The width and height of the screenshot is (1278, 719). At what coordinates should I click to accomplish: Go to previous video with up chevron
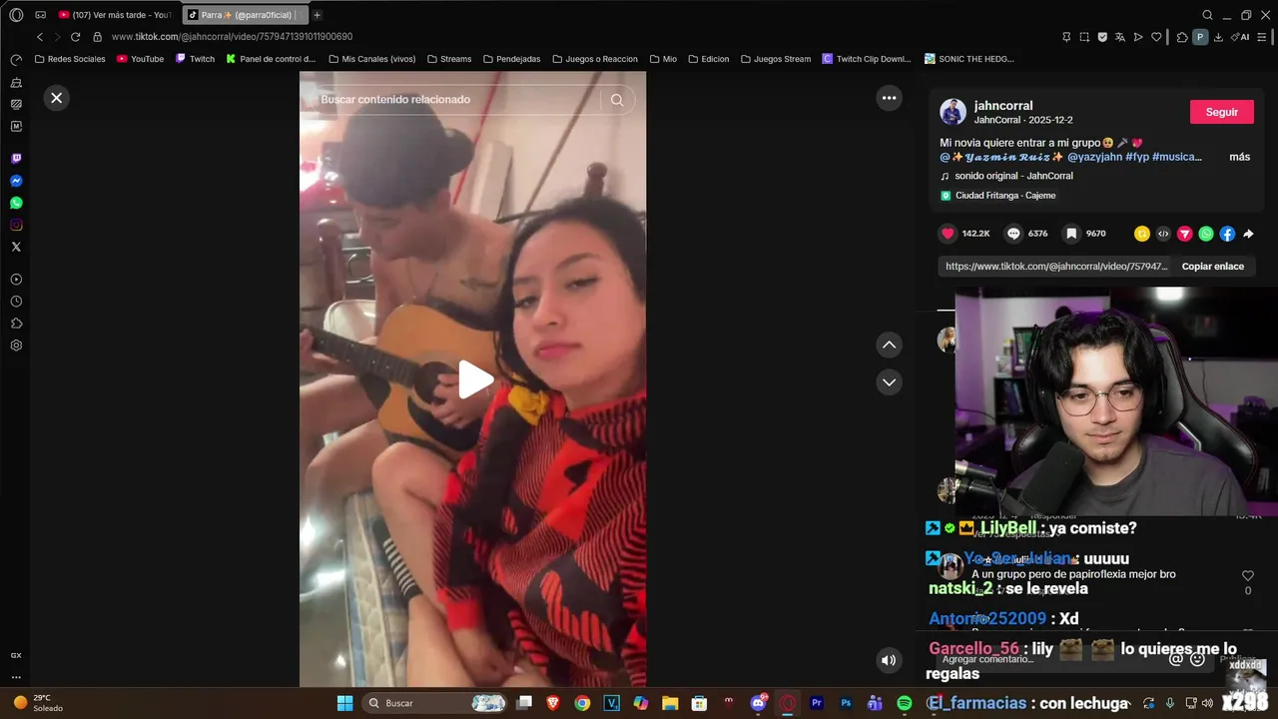point(889,345)
